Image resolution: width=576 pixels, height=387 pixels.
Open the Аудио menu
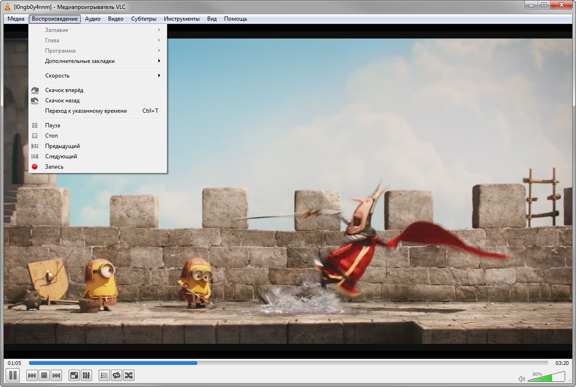point(93,19)
